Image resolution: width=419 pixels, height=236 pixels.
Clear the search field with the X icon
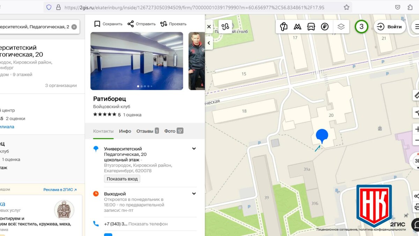[x=74, y=27]
